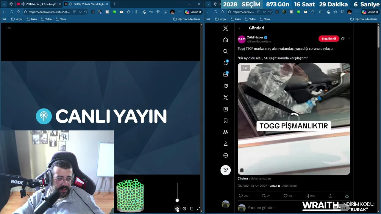Open the X search (magnifier) icon

click(x=226, y=51)
